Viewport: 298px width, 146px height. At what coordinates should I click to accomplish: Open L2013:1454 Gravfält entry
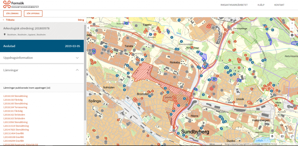14,133
